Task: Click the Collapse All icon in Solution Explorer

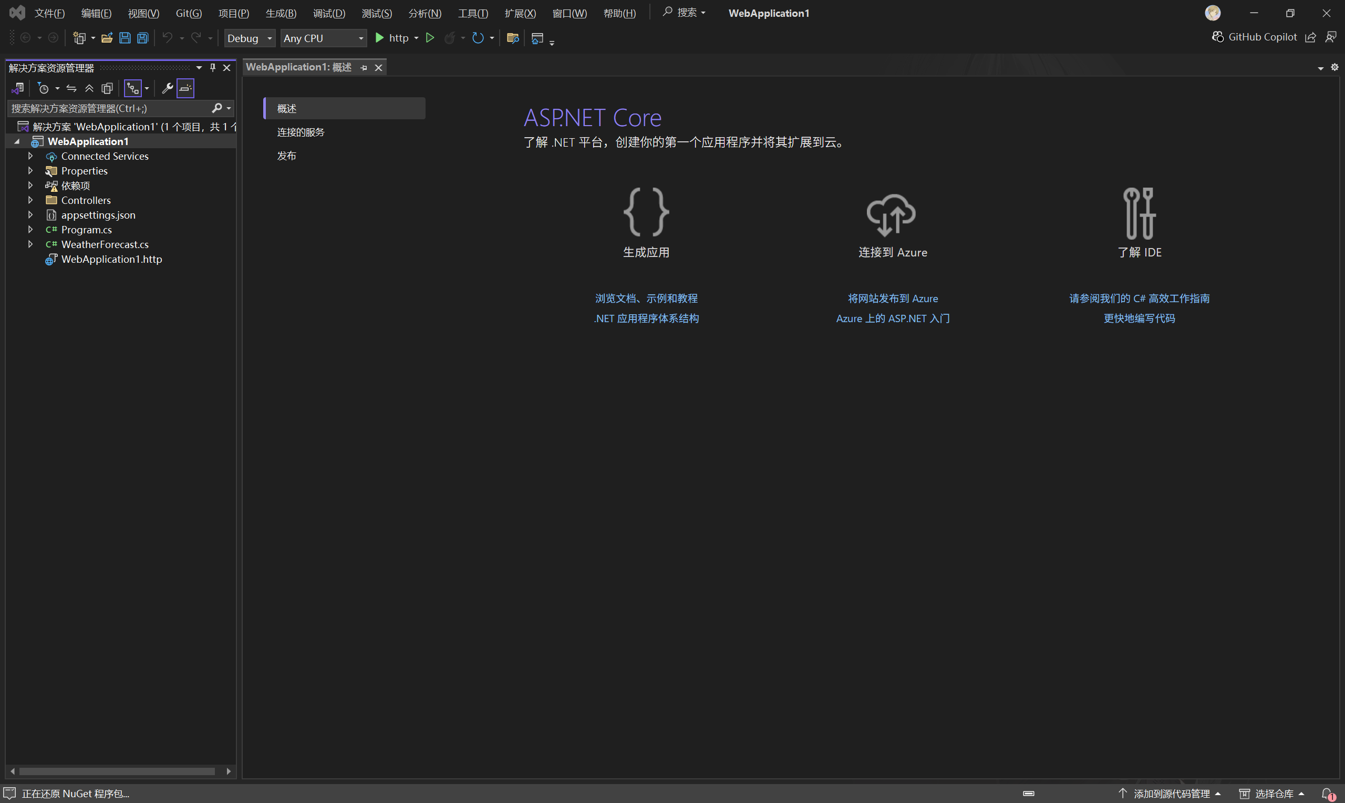Action: [x=89, y=88]
